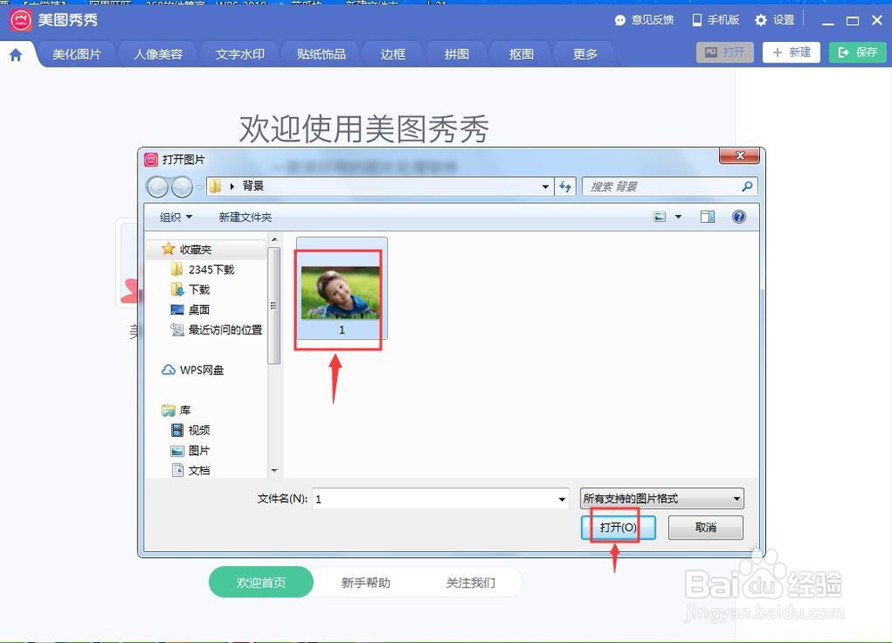Switch to the 新手帮助 tab
892x643 pixels.
pyautogui.click(x=366, y=582)
